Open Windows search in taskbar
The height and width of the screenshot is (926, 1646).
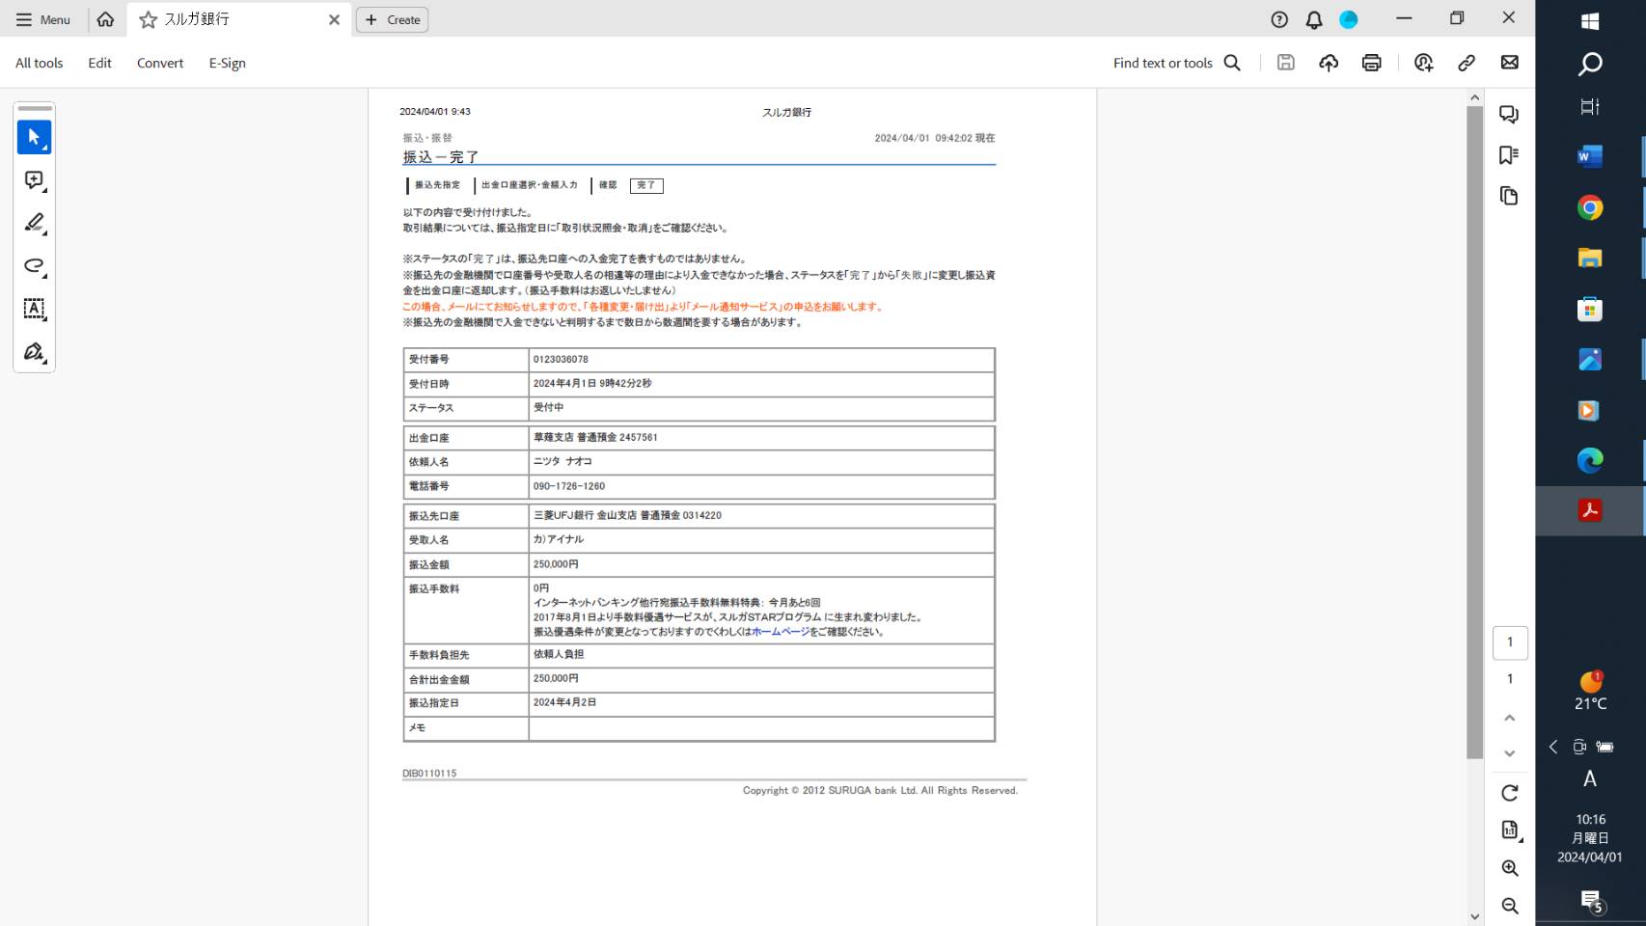pyautogui.click(x=1590, y=64)
